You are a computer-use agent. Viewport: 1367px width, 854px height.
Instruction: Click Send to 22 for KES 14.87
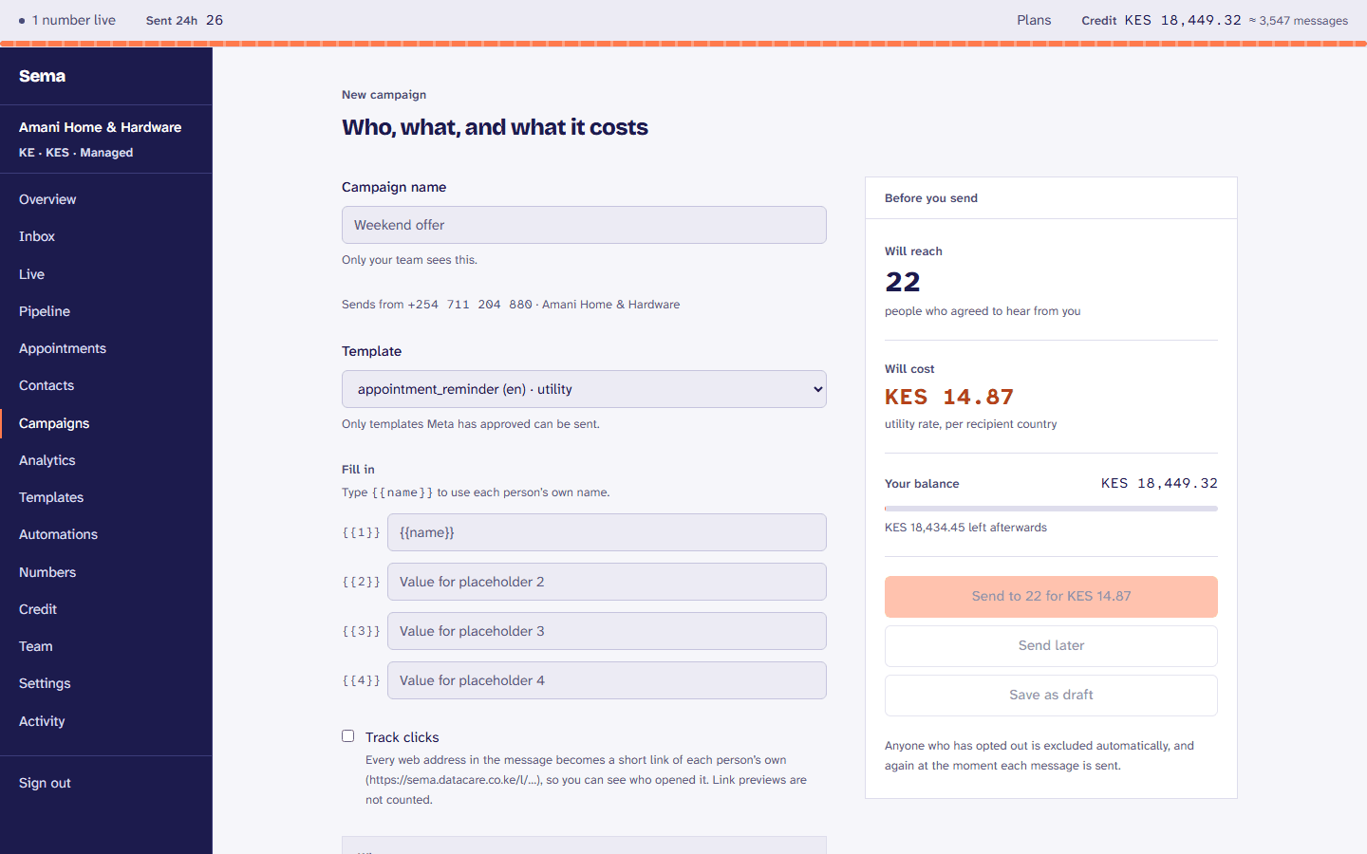pos(1051,597)
